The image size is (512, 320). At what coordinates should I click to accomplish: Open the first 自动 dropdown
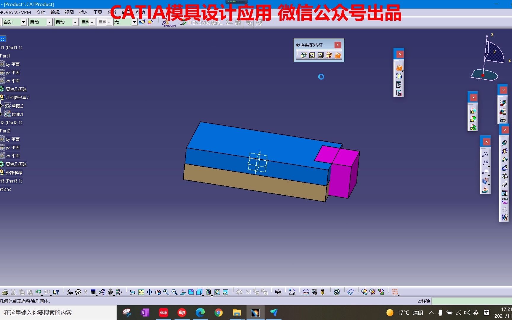coord(24,22)
